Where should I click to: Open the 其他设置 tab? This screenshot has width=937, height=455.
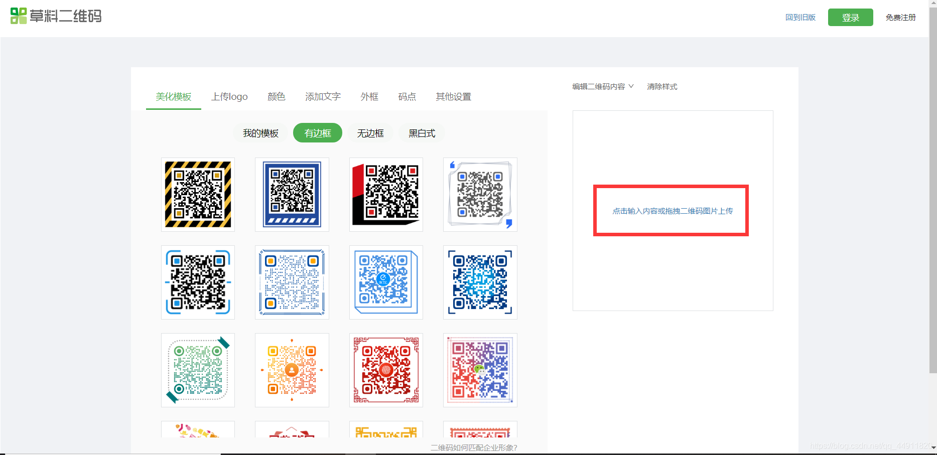coord(454,97)
